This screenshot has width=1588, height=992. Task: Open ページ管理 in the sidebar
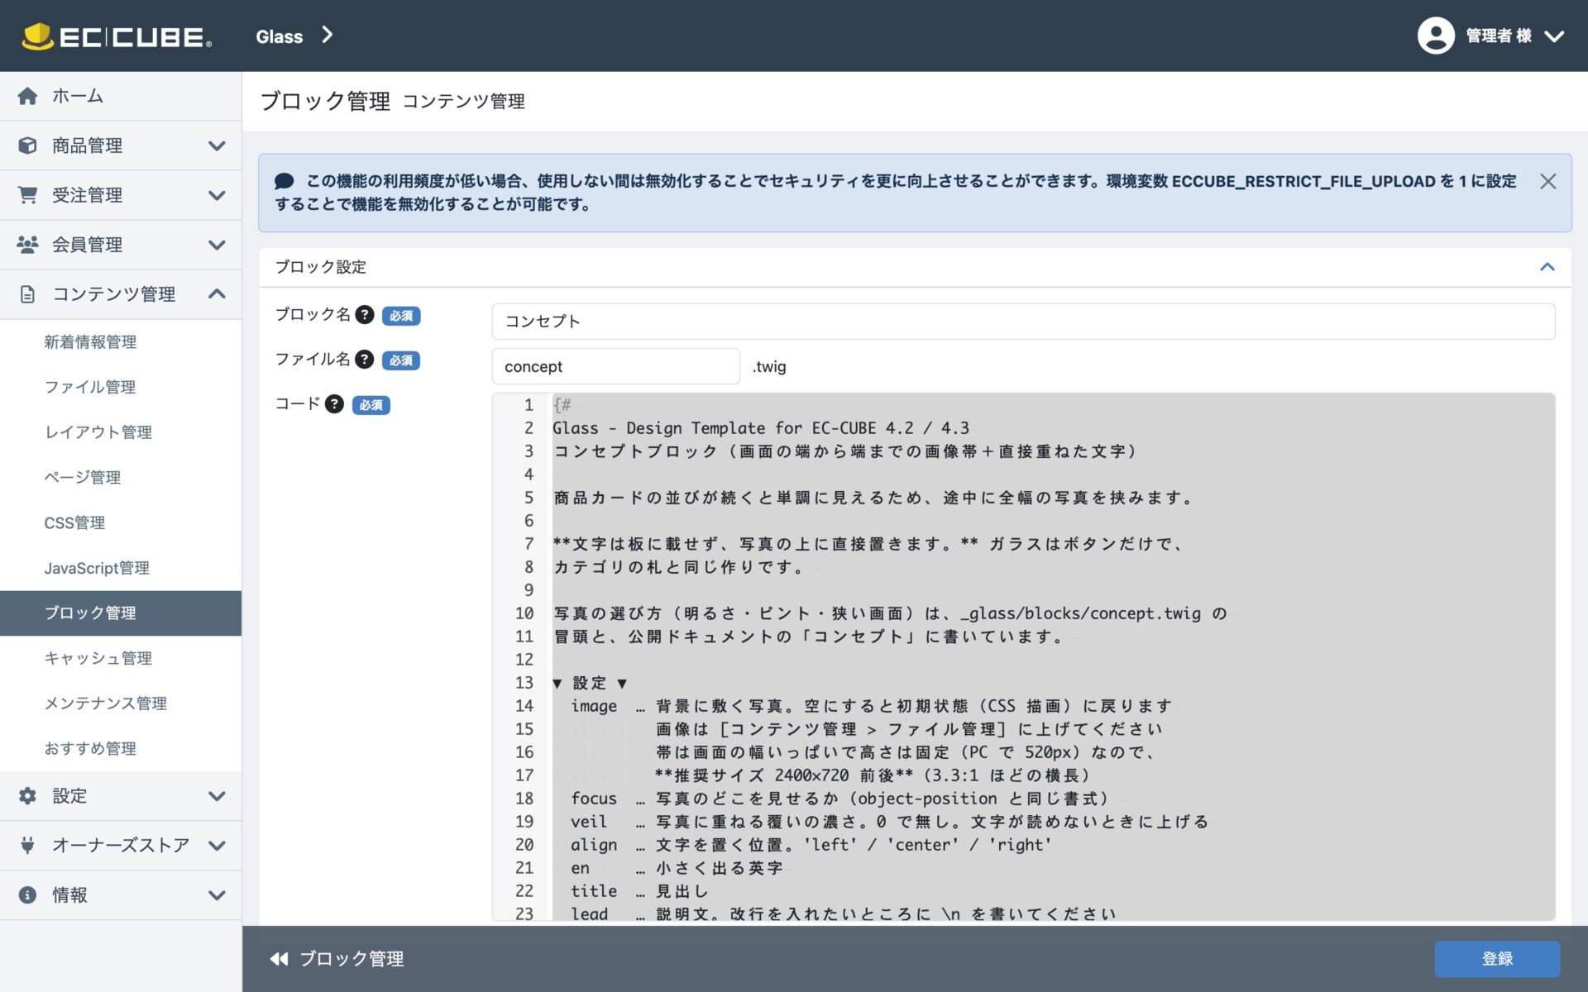(x=121, y=478)
